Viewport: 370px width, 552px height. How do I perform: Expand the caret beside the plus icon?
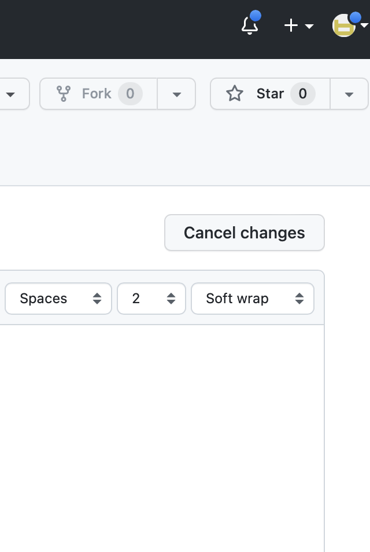(309, 26)
